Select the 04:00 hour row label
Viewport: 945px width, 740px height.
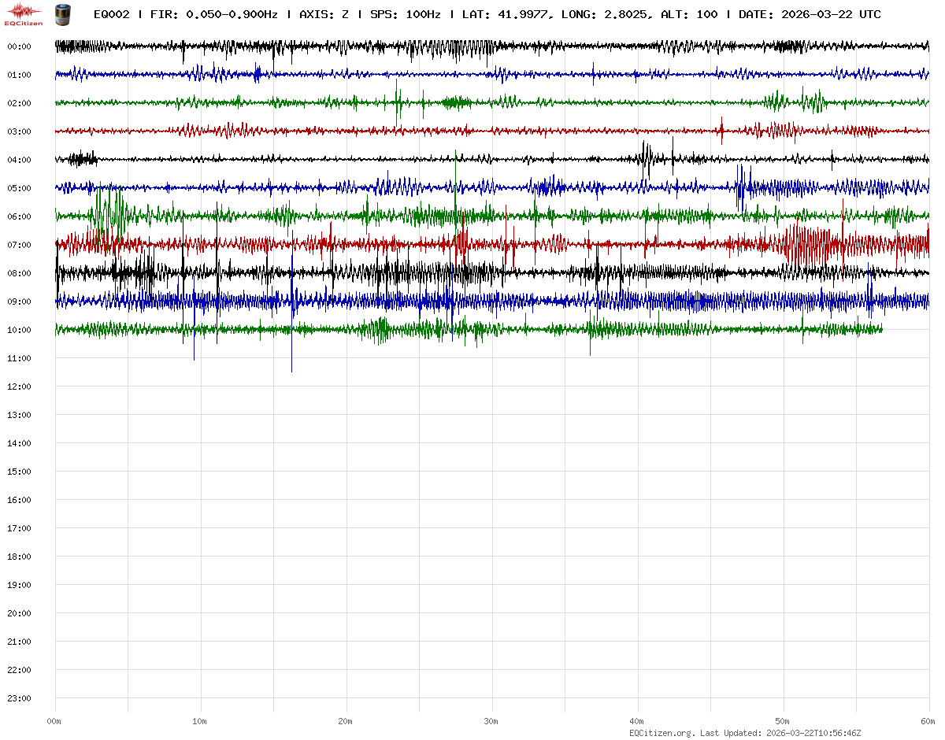click(x=19, y=160)
